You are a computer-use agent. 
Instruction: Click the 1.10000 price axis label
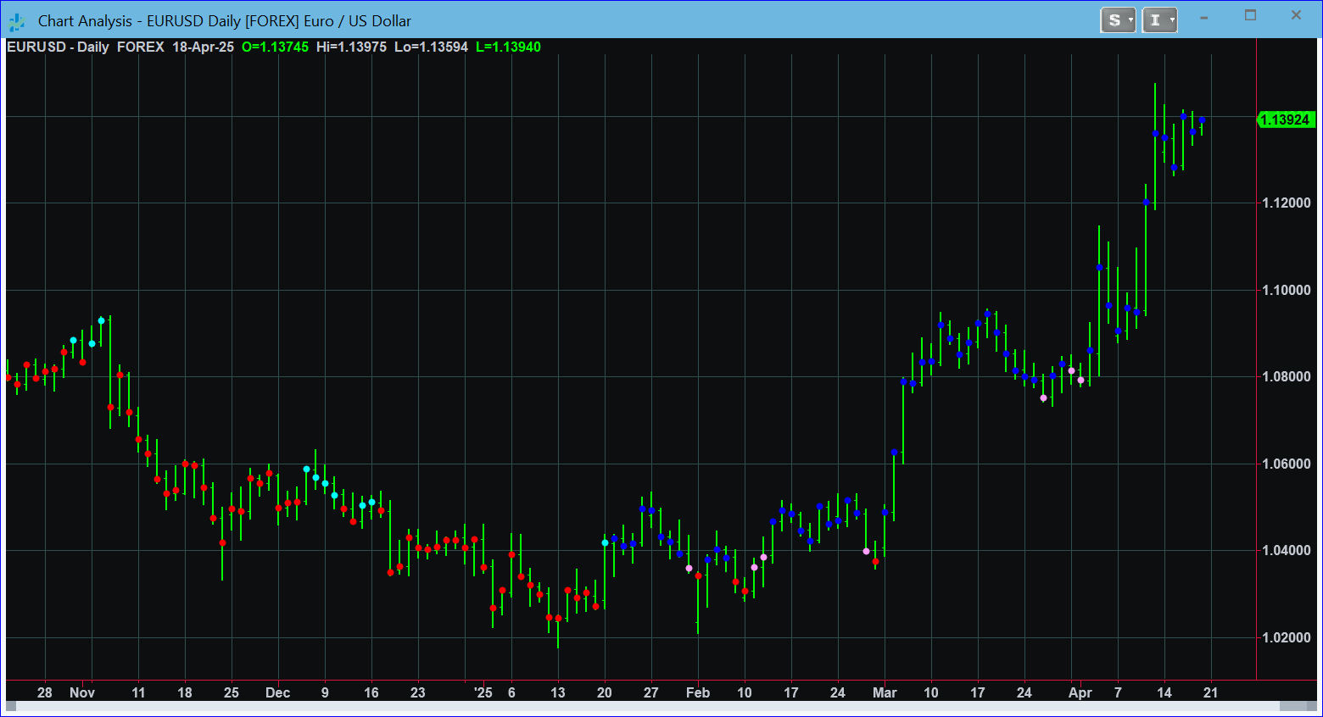(x=1286, y=291)
